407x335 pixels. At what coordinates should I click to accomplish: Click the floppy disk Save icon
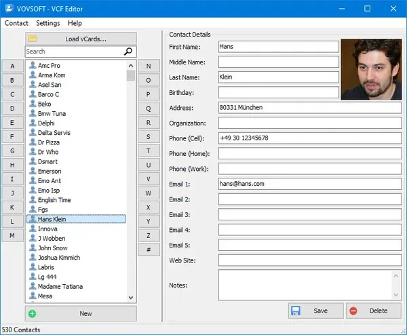click(x=296, y=311)
